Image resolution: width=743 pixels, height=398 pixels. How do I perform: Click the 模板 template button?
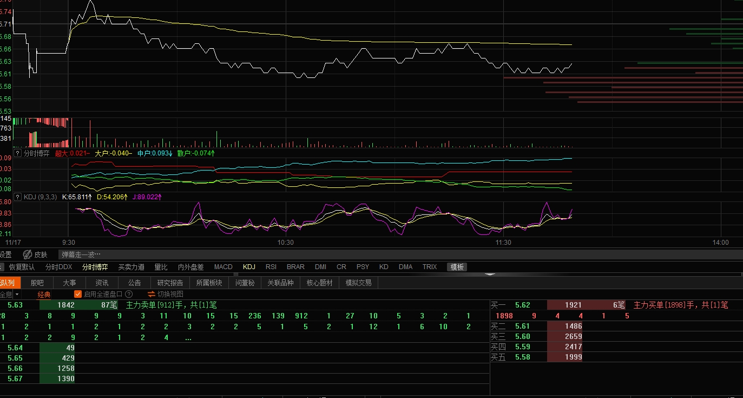[x=457, y=267]
